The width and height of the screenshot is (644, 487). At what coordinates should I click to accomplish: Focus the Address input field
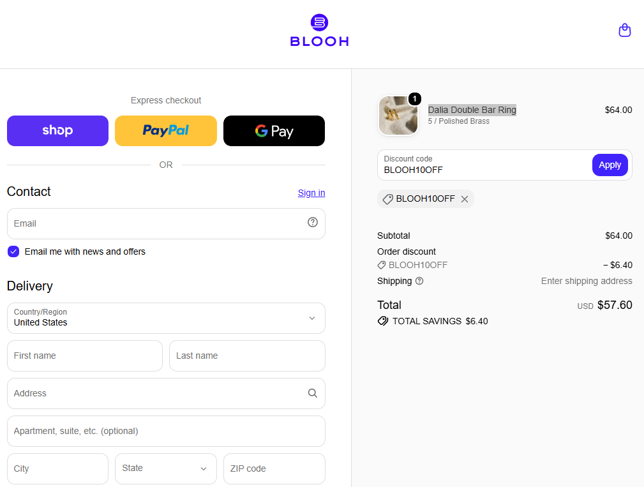pos(166,393)
